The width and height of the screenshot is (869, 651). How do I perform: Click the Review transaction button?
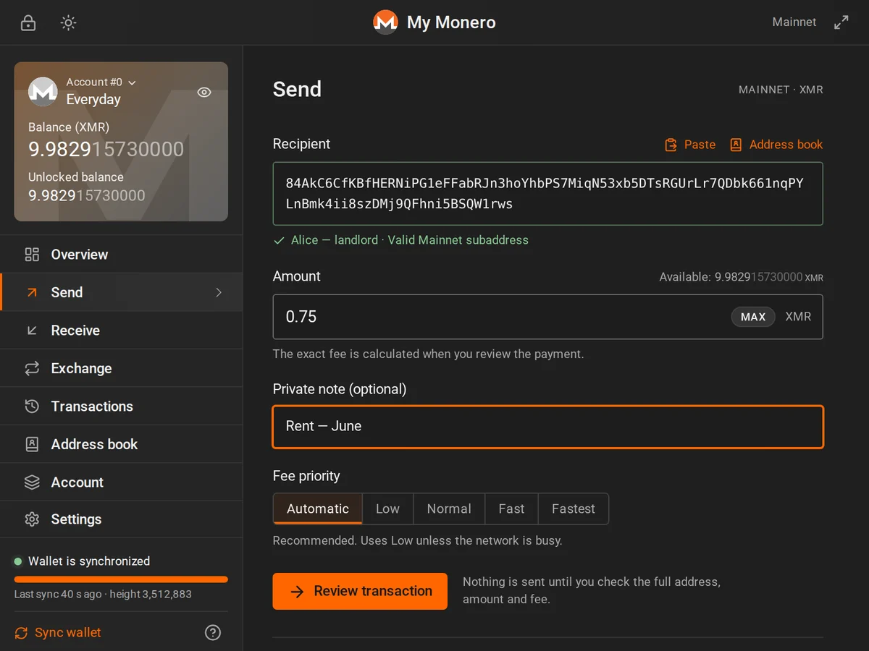360,591
